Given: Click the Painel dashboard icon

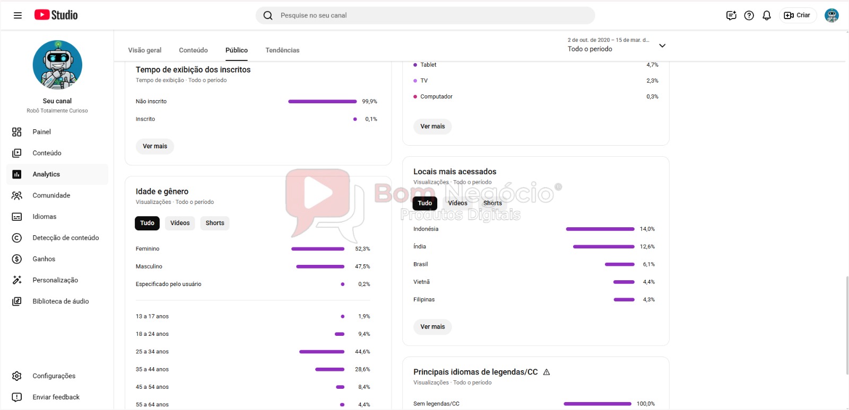Looking at the screenshot, I should pyautogui.click(x=17, y=132).
